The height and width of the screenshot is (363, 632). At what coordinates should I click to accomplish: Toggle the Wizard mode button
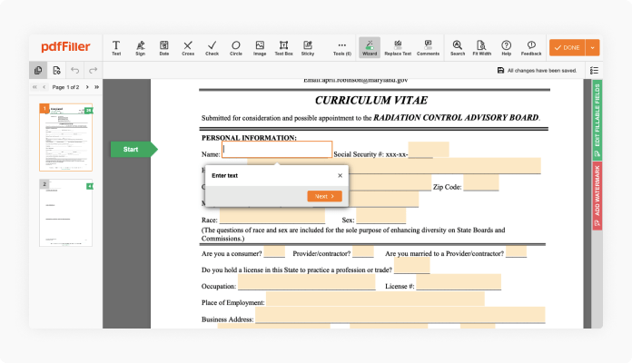pos(370,47)
